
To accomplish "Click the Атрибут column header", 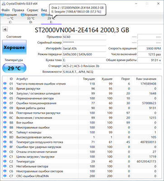I will tap(22, 79).
